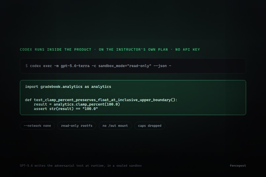
Task: Click the "--network none" pill
Action: pyautogui.click(x=37, y=126)
